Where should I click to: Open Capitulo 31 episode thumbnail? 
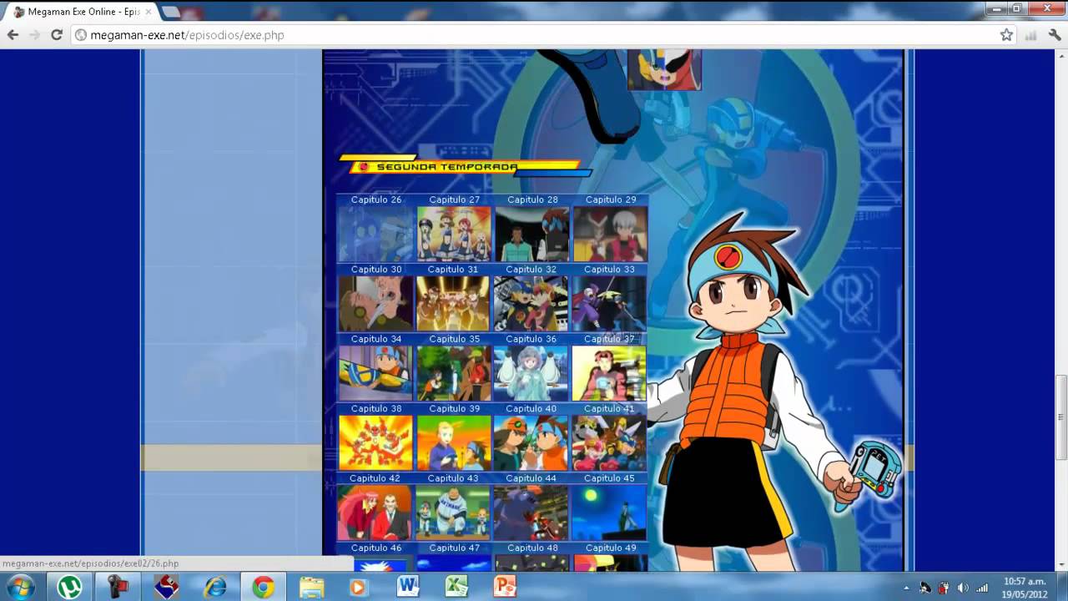[454, 304]
